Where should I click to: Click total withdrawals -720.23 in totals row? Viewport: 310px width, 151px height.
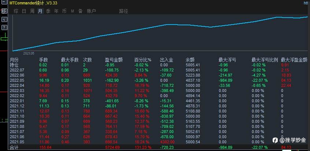(x=167, y=147)
